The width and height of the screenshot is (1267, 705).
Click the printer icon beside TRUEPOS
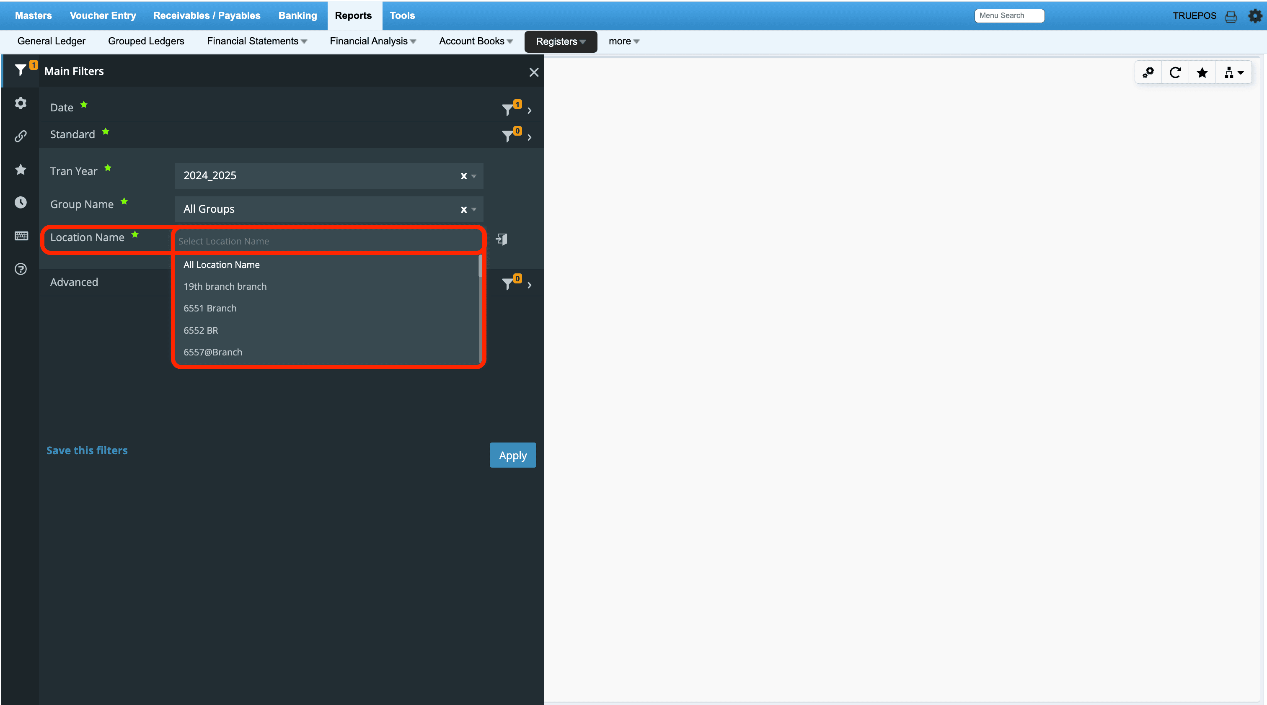tap(1231, 17)
